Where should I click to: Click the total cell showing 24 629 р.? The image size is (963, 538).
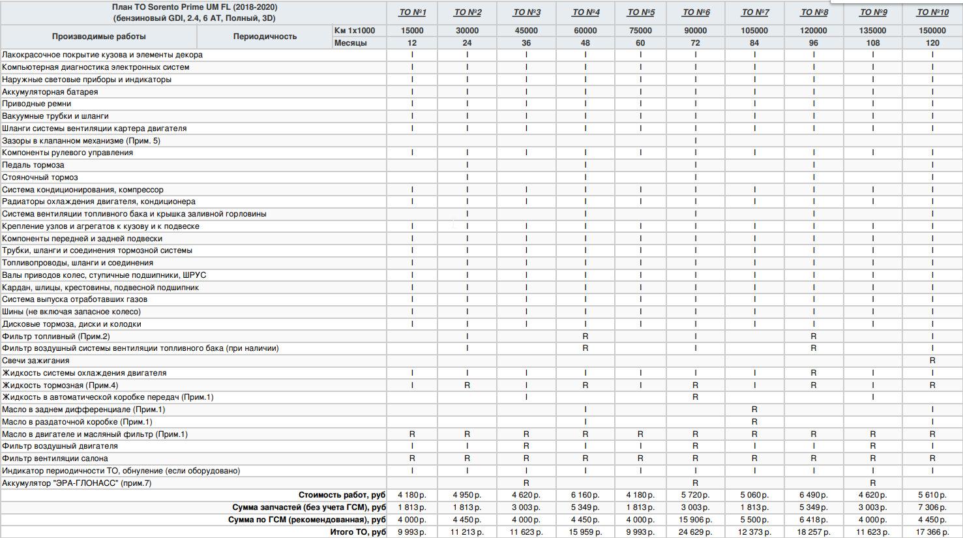pyautogui.click(x=696, y=532)
